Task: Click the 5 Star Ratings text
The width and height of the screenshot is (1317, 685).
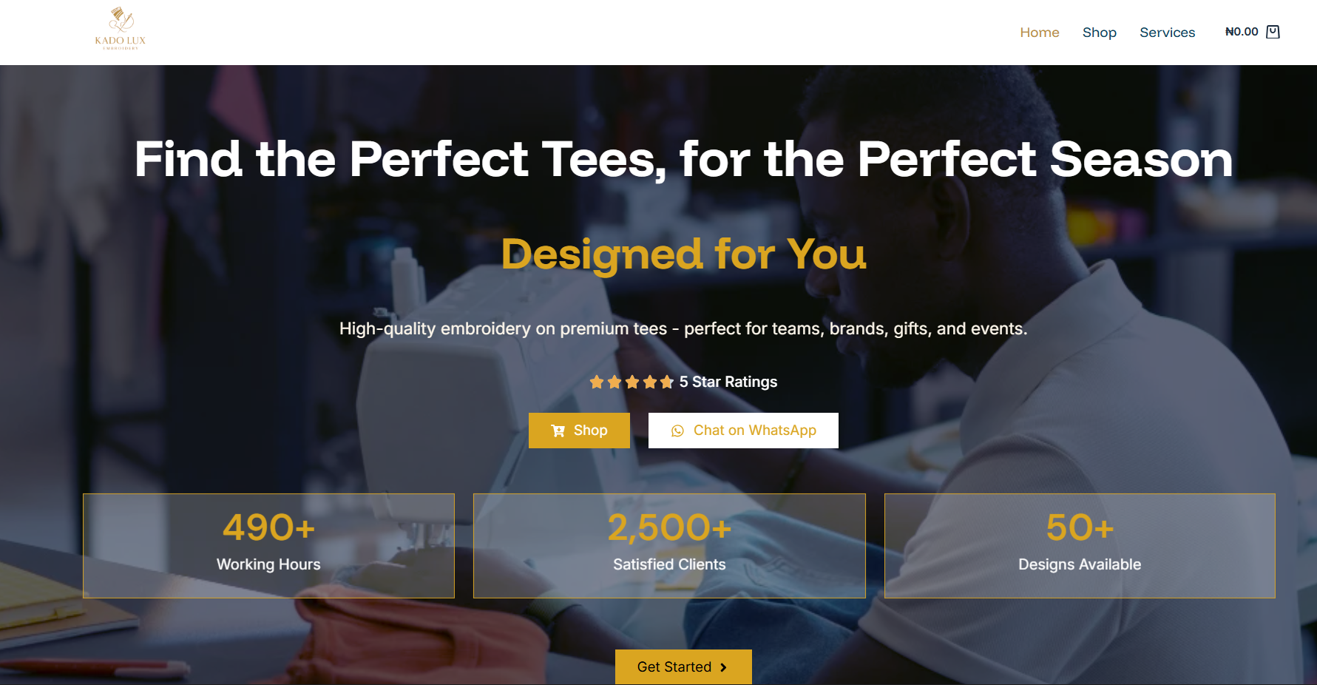Action: pyautogui.click(x=728, y=382)
